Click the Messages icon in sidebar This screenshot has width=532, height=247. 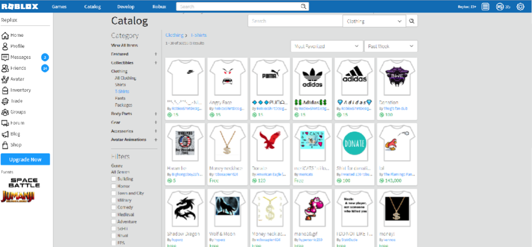[5, 57]
